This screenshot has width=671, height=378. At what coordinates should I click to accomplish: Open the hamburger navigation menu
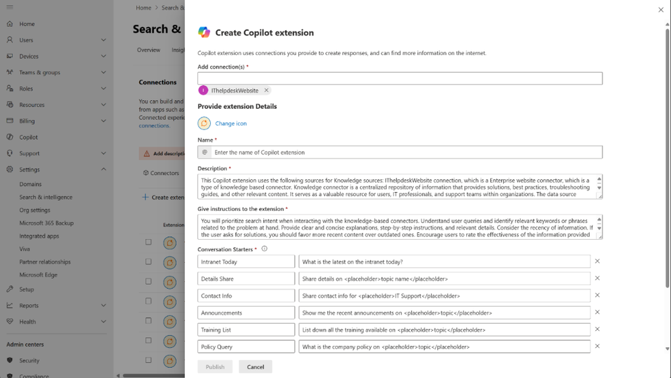click(10, 7)
